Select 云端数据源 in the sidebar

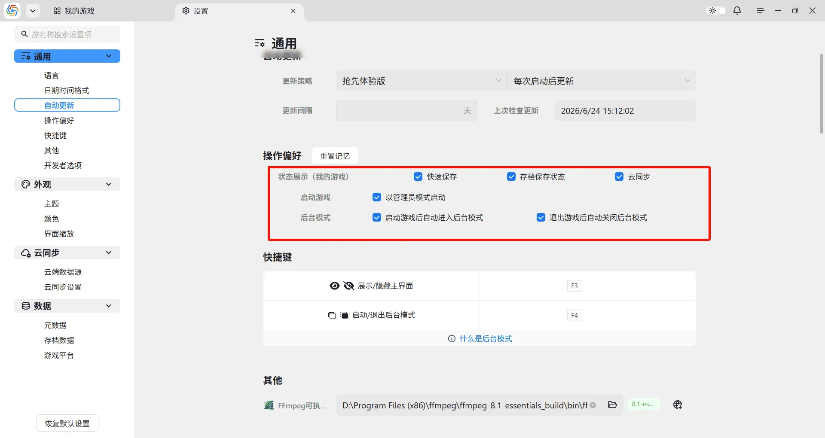63,272
